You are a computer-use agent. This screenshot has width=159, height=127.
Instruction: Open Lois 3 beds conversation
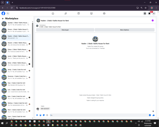coord(16,91)
